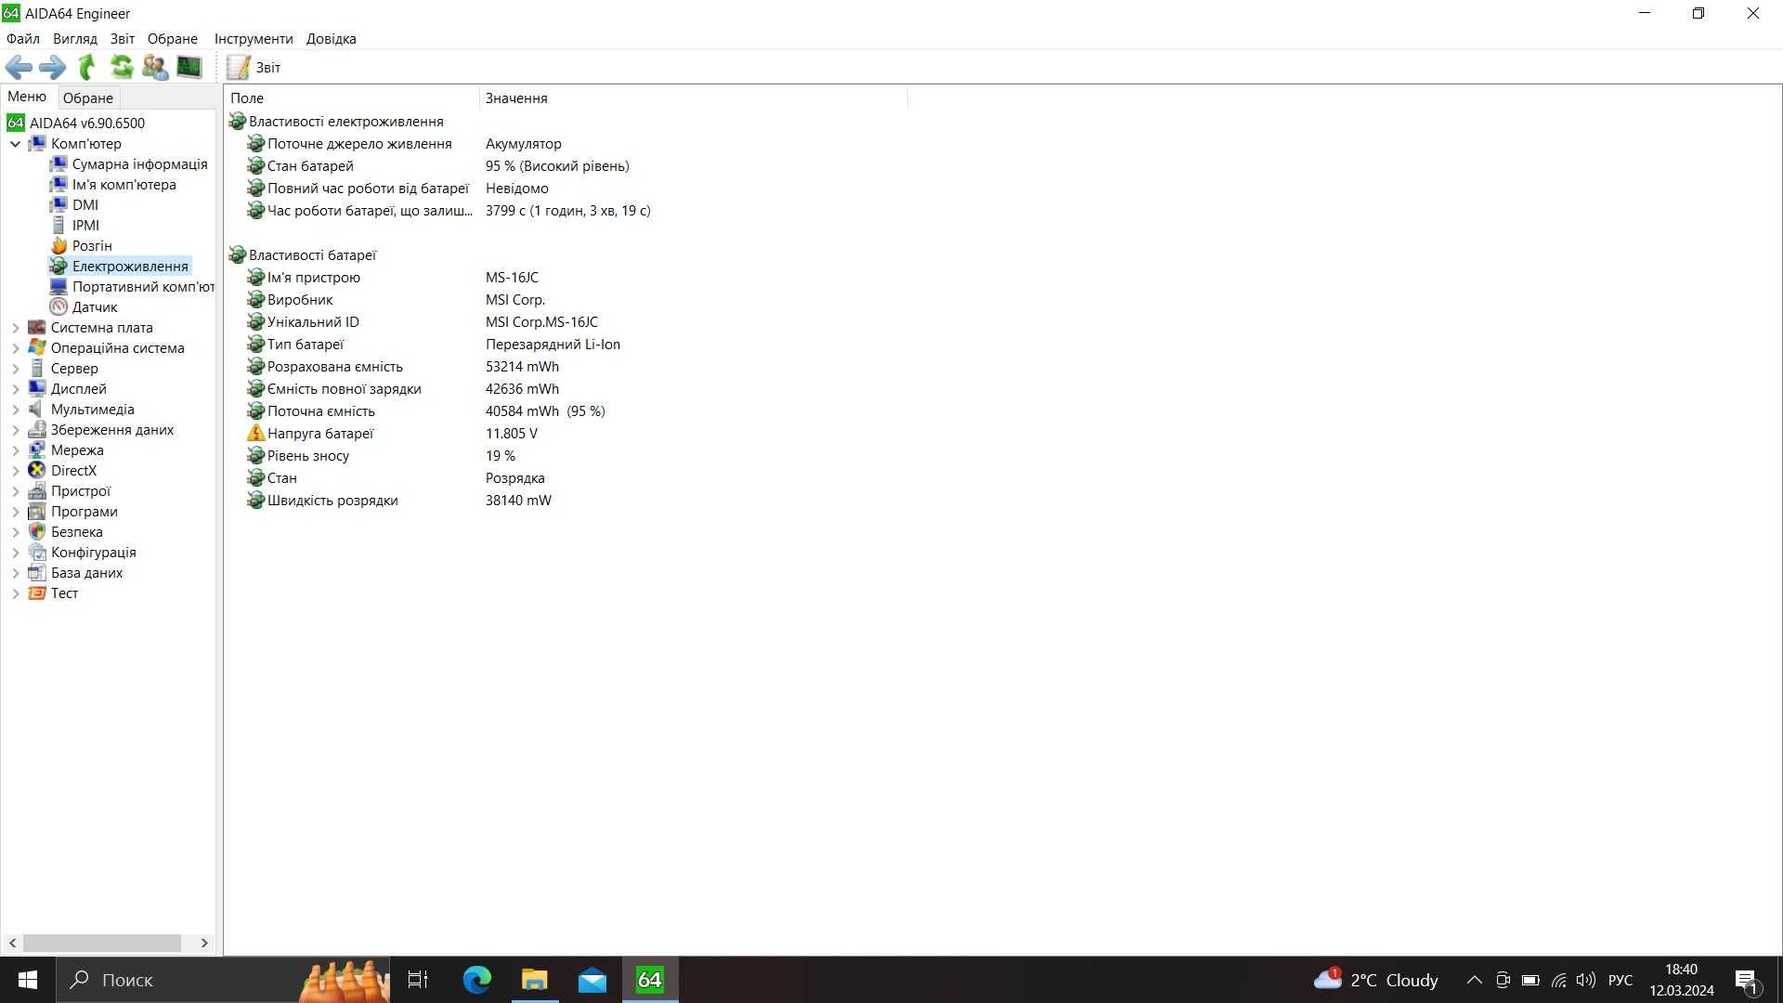This screenshot has height=1003, width=1783.
Task: Click the sidebar horizontal scrollbar thumb
Action: (x=102, y=943)
